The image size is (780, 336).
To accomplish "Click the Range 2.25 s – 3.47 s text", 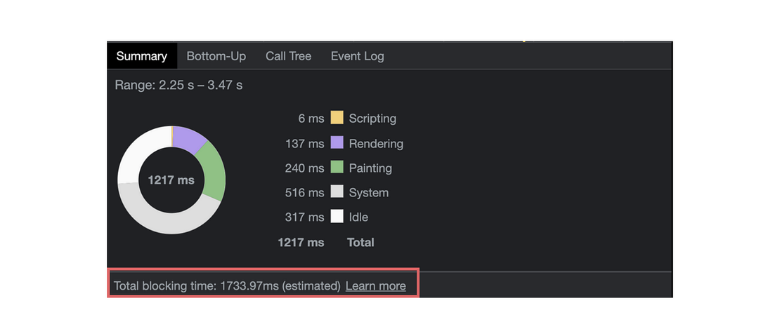I will pos(178,85).
